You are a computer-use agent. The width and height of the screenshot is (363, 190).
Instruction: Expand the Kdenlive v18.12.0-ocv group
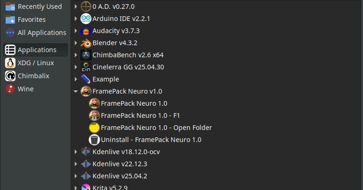click(76, 152)
